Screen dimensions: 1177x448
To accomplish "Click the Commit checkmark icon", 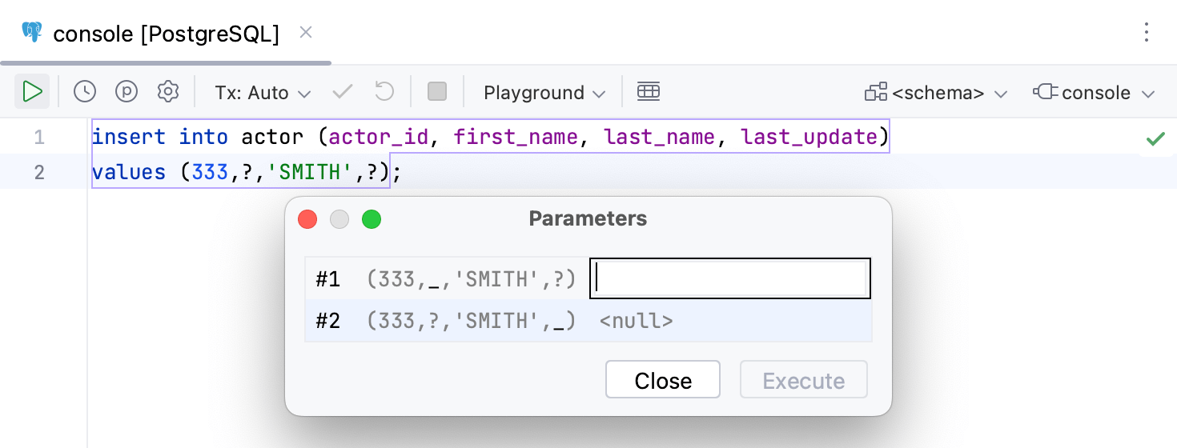I will coord(343,92).
